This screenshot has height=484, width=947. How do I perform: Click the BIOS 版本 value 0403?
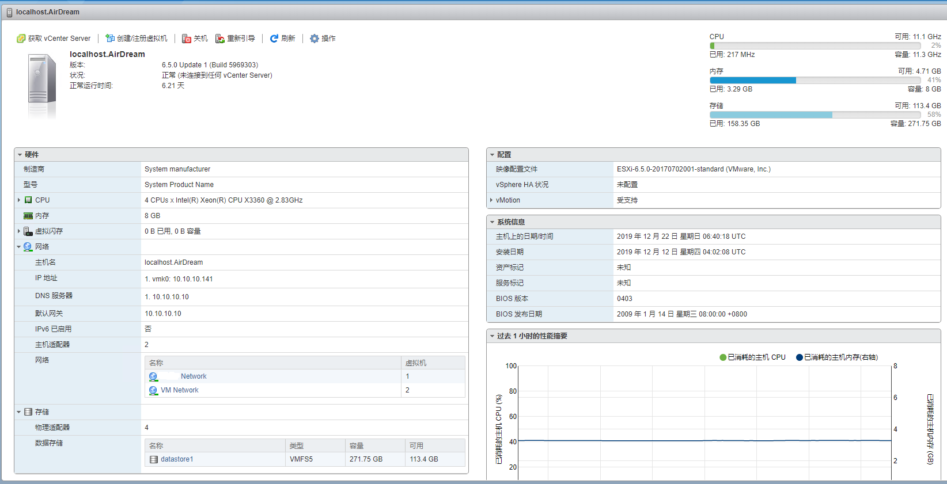624,299
